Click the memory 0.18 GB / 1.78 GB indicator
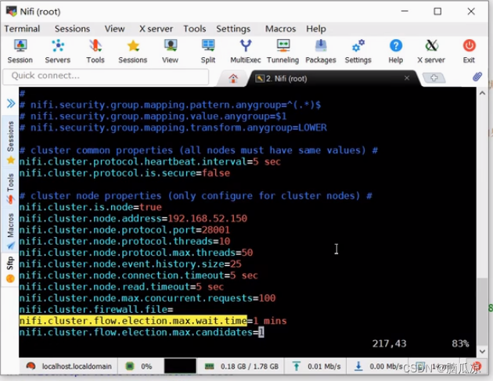This screenshot has width=493, height=381. pos(241,366)
